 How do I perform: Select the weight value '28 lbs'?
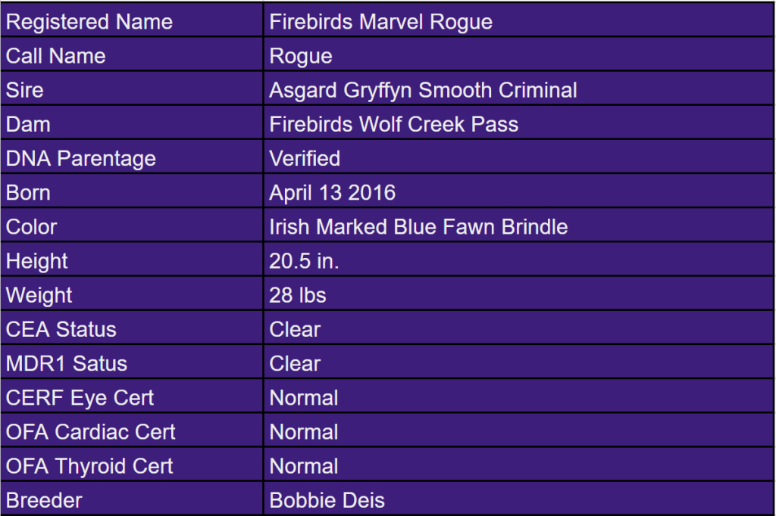tap(297, 295)
